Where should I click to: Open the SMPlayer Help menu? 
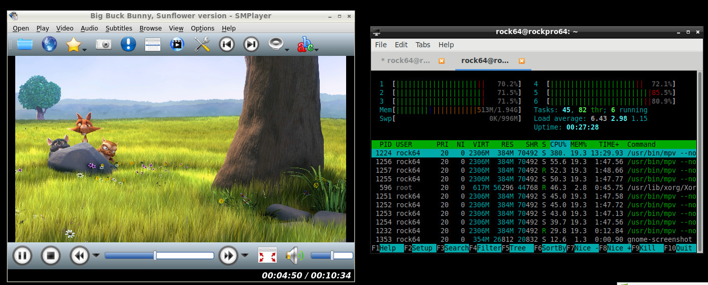pyautogui.click(x=229, y=28)
